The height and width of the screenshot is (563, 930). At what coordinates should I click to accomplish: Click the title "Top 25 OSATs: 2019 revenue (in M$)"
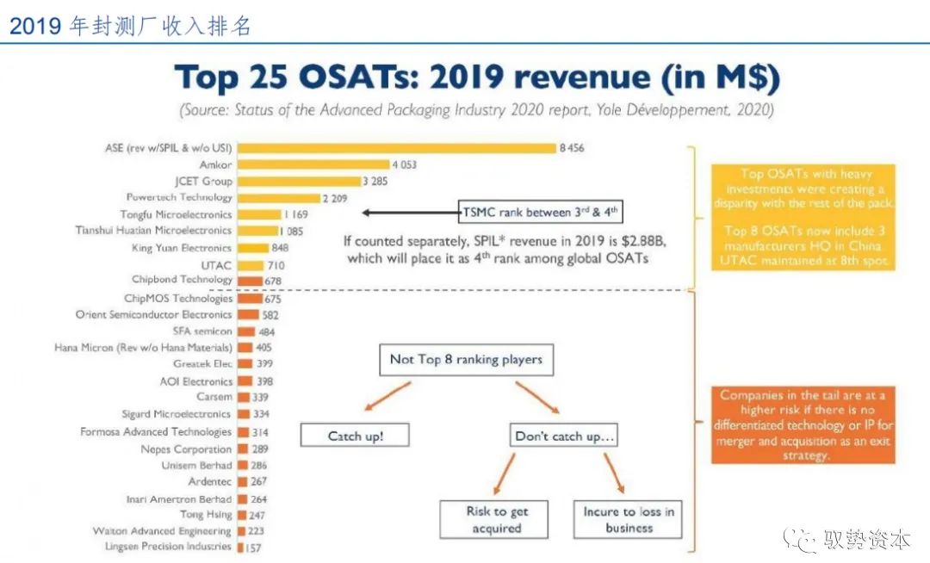point(477,77)
